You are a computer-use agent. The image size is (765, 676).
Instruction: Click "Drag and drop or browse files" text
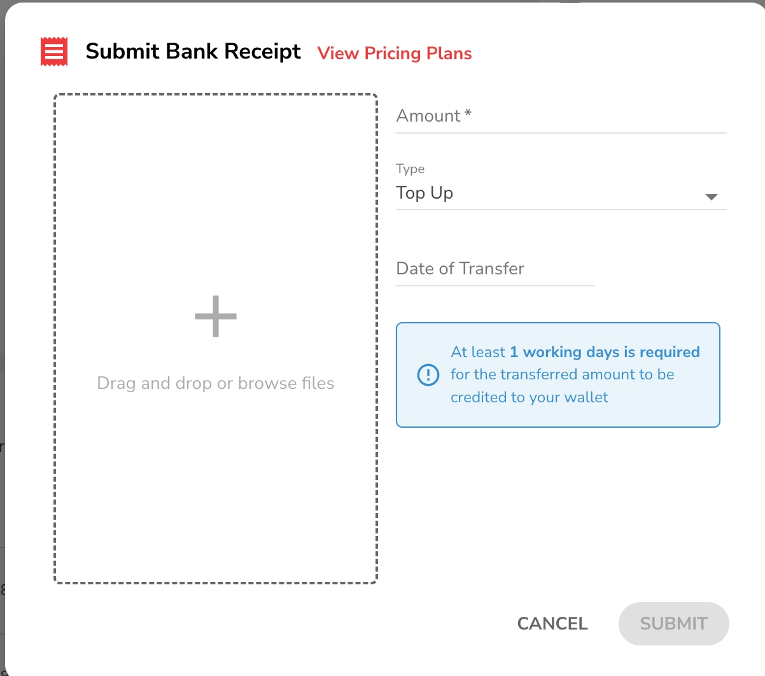[x=216, y=383]
